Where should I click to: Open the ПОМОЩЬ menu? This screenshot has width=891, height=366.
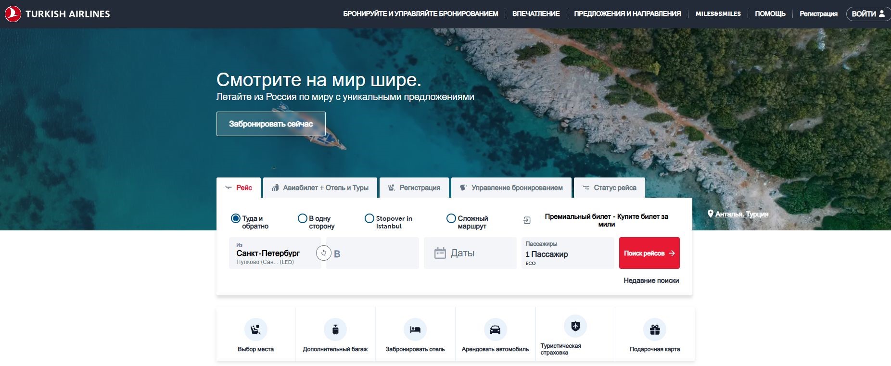[x=770, y=14]
